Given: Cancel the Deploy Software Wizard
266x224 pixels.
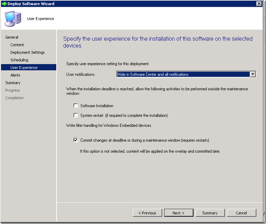Looking at the screenshot, I should (x=241, y=213).
